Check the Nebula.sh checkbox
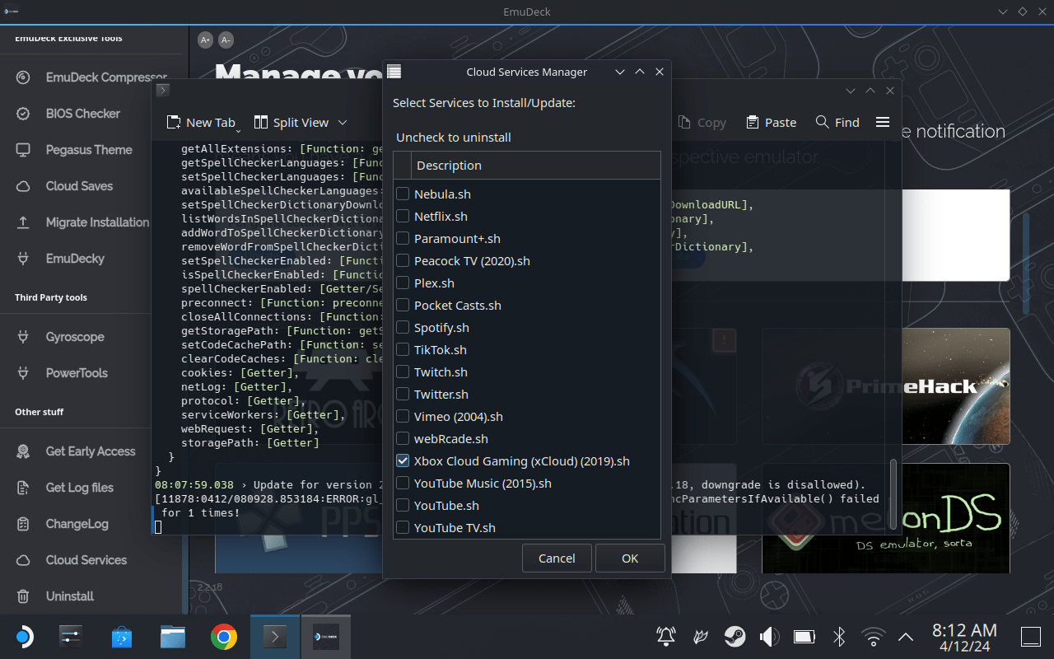This screenshot has height=659, width=1054. (403, 194)
